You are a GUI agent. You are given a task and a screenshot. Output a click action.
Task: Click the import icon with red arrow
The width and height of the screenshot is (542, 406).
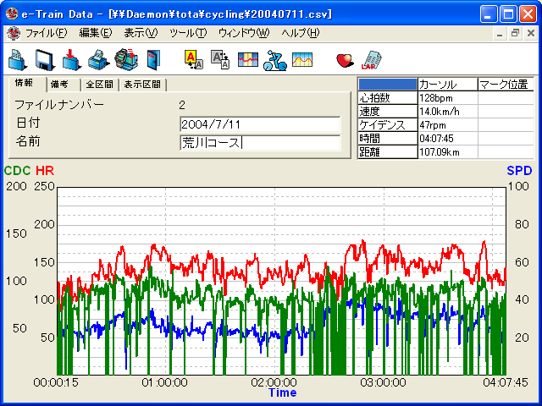point(72,59)
